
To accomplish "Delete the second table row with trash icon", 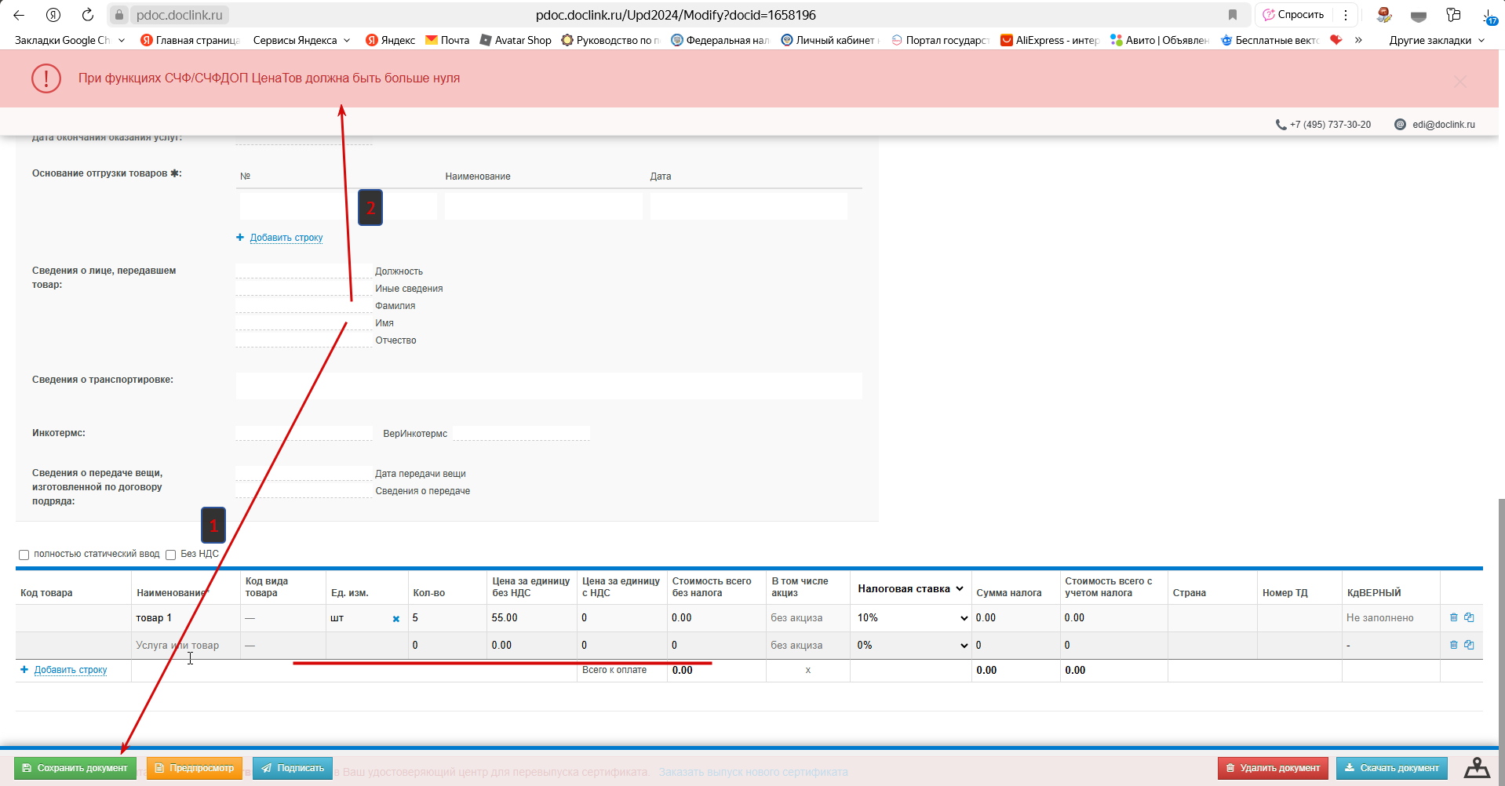I will pos(1453,645).
